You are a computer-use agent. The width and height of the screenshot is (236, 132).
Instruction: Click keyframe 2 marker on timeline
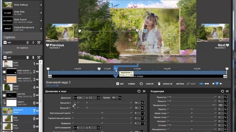pyautogui.click(x=99, y=69)
